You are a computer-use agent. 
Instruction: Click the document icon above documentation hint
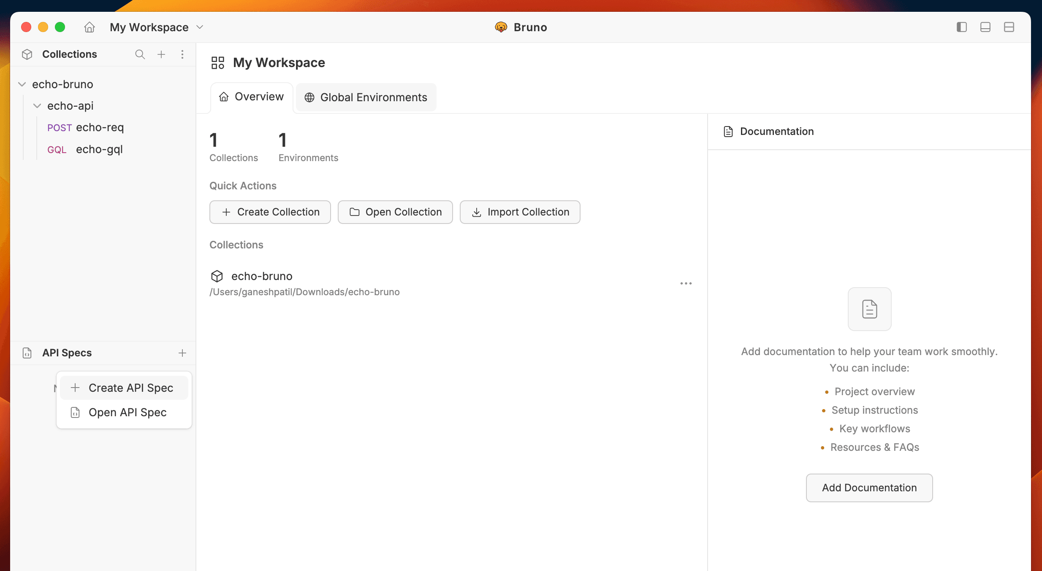[869, 309]
